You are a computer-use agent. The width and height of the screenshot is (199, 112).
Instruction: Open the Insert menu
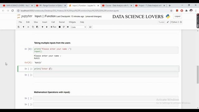pos(45,22)
